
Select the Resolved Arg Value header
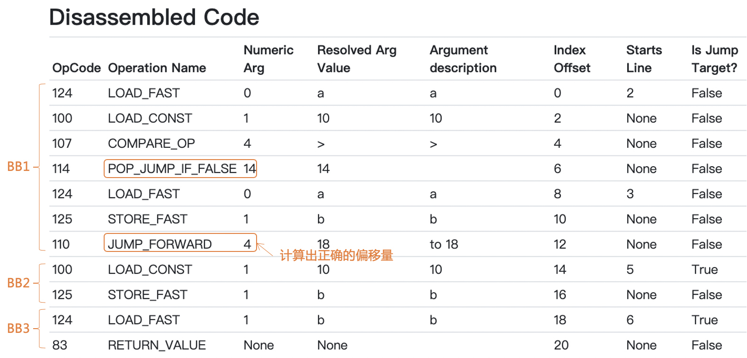pos(356,59)
